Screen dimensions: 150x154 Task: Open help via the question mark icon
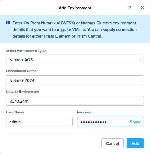130,8
